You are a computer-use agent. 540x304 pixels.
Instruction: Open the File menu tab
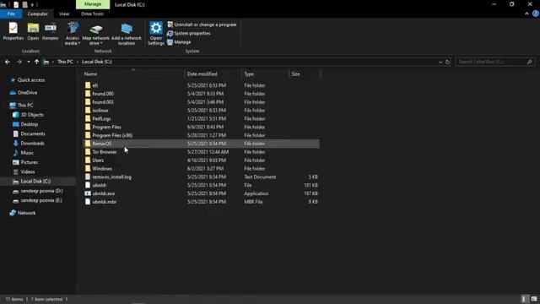(11, 14)
